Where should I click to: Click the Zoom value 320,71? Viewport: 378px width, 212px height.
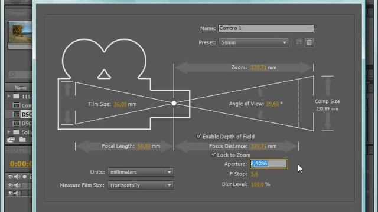tap(259, 68)
